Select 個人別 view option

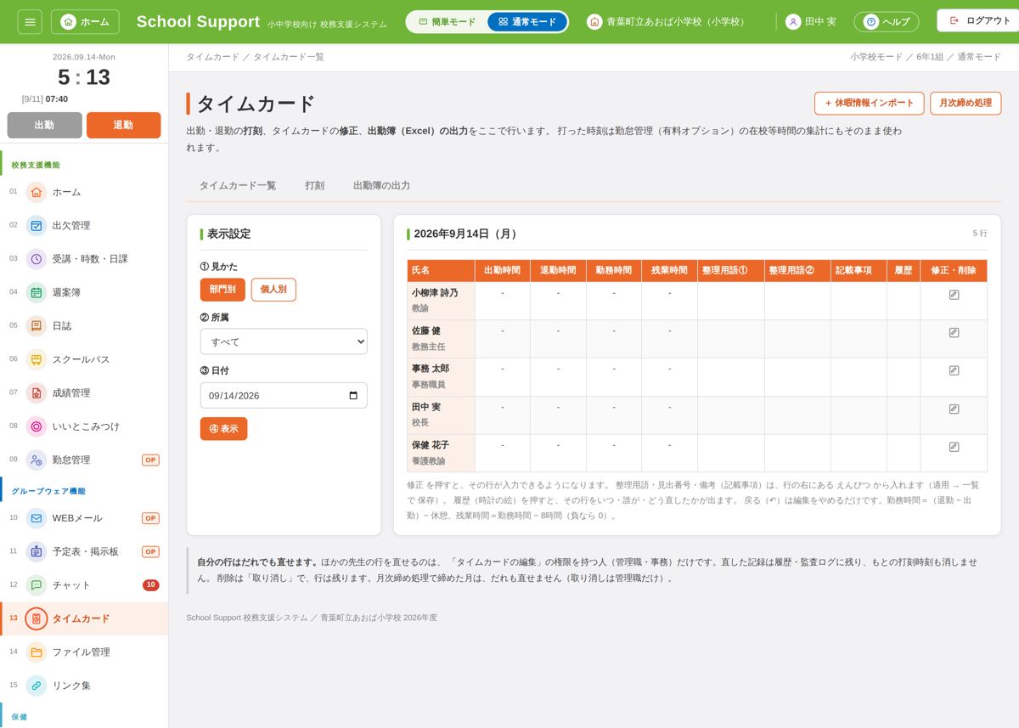tap(273, 290)
